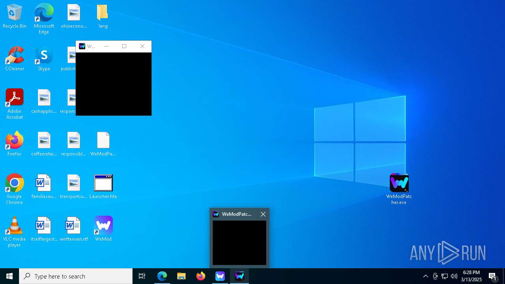Close the small WeMod console window
This screenshot has width=505, height=284.
click(x=142, y=46)
